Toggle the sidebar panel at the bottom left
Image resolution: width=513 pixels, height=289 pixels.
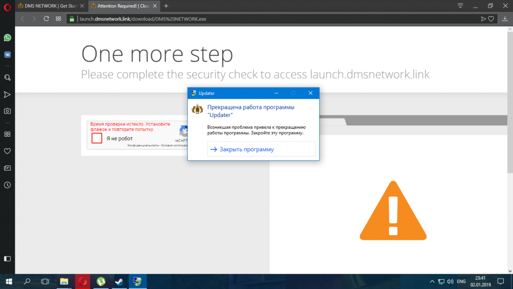coord(8,258)
